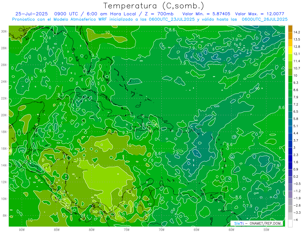Click the white bottom segment of color scale
The height and width of the screenshot is (233, 302).
tap(290, 223)
